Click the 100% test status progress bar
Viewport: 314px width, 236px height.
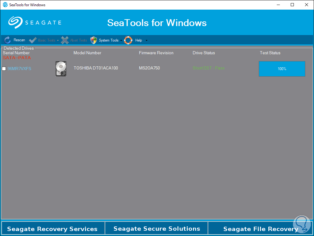click(282, 69)
